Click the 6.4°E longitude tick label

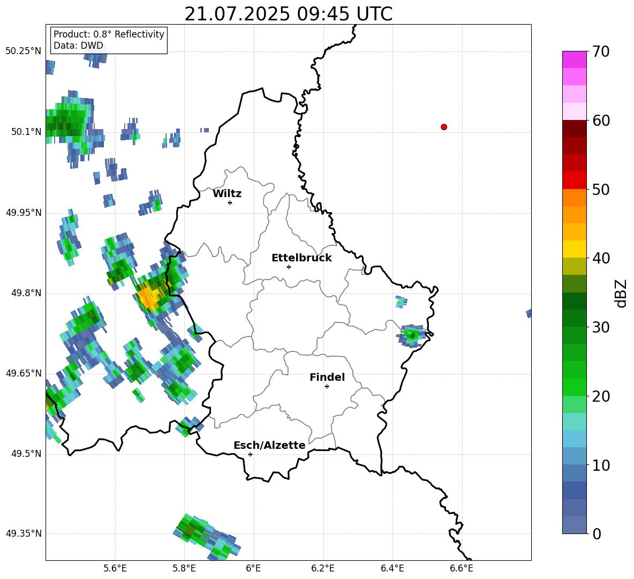pos(392,568)
